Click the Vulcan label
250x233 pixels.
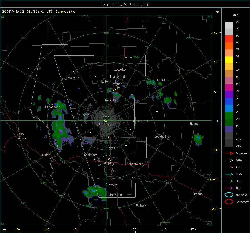pos(141,206)
